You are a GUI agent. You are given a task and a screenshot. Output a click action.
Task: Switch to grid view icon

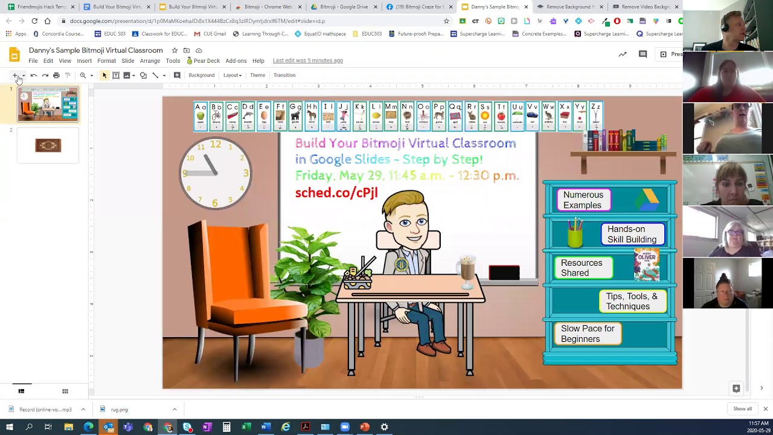[65, 391]
